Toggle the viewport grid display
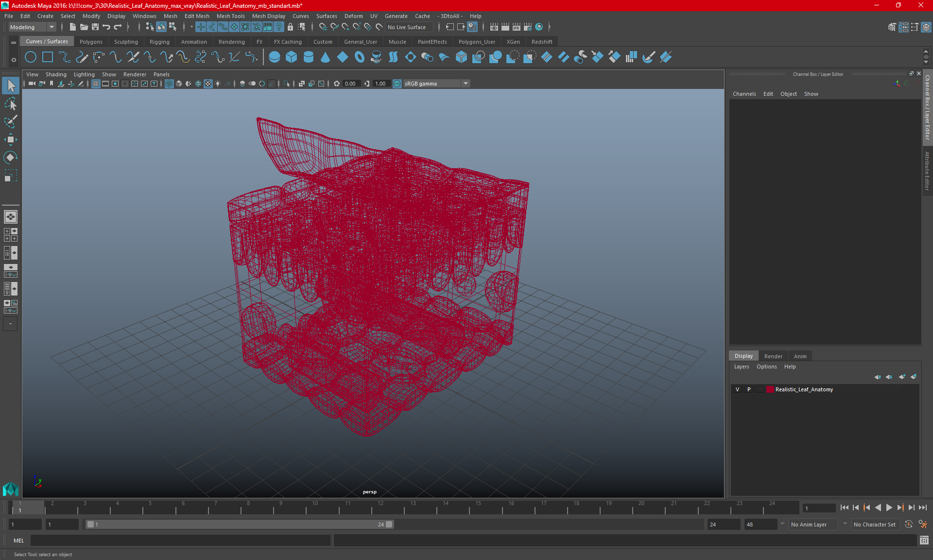Image resolution: width=933 pixels, height=560 pixels. [x=96, y=84]
